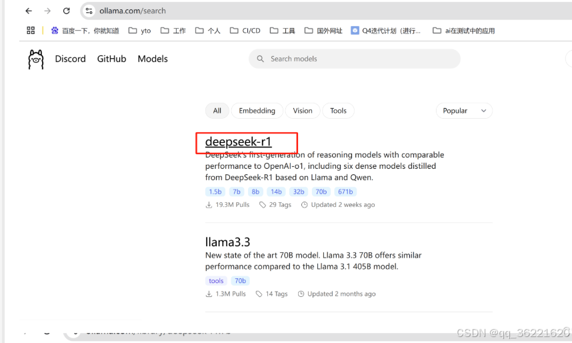Click the browser back arrow
This screenshot has height=343, width=572.
tap(29, 11)
